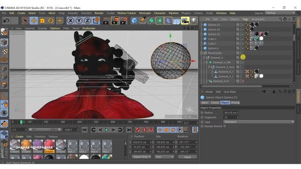
Task: Enable snap magnet icon
Action: pos(4,124)
